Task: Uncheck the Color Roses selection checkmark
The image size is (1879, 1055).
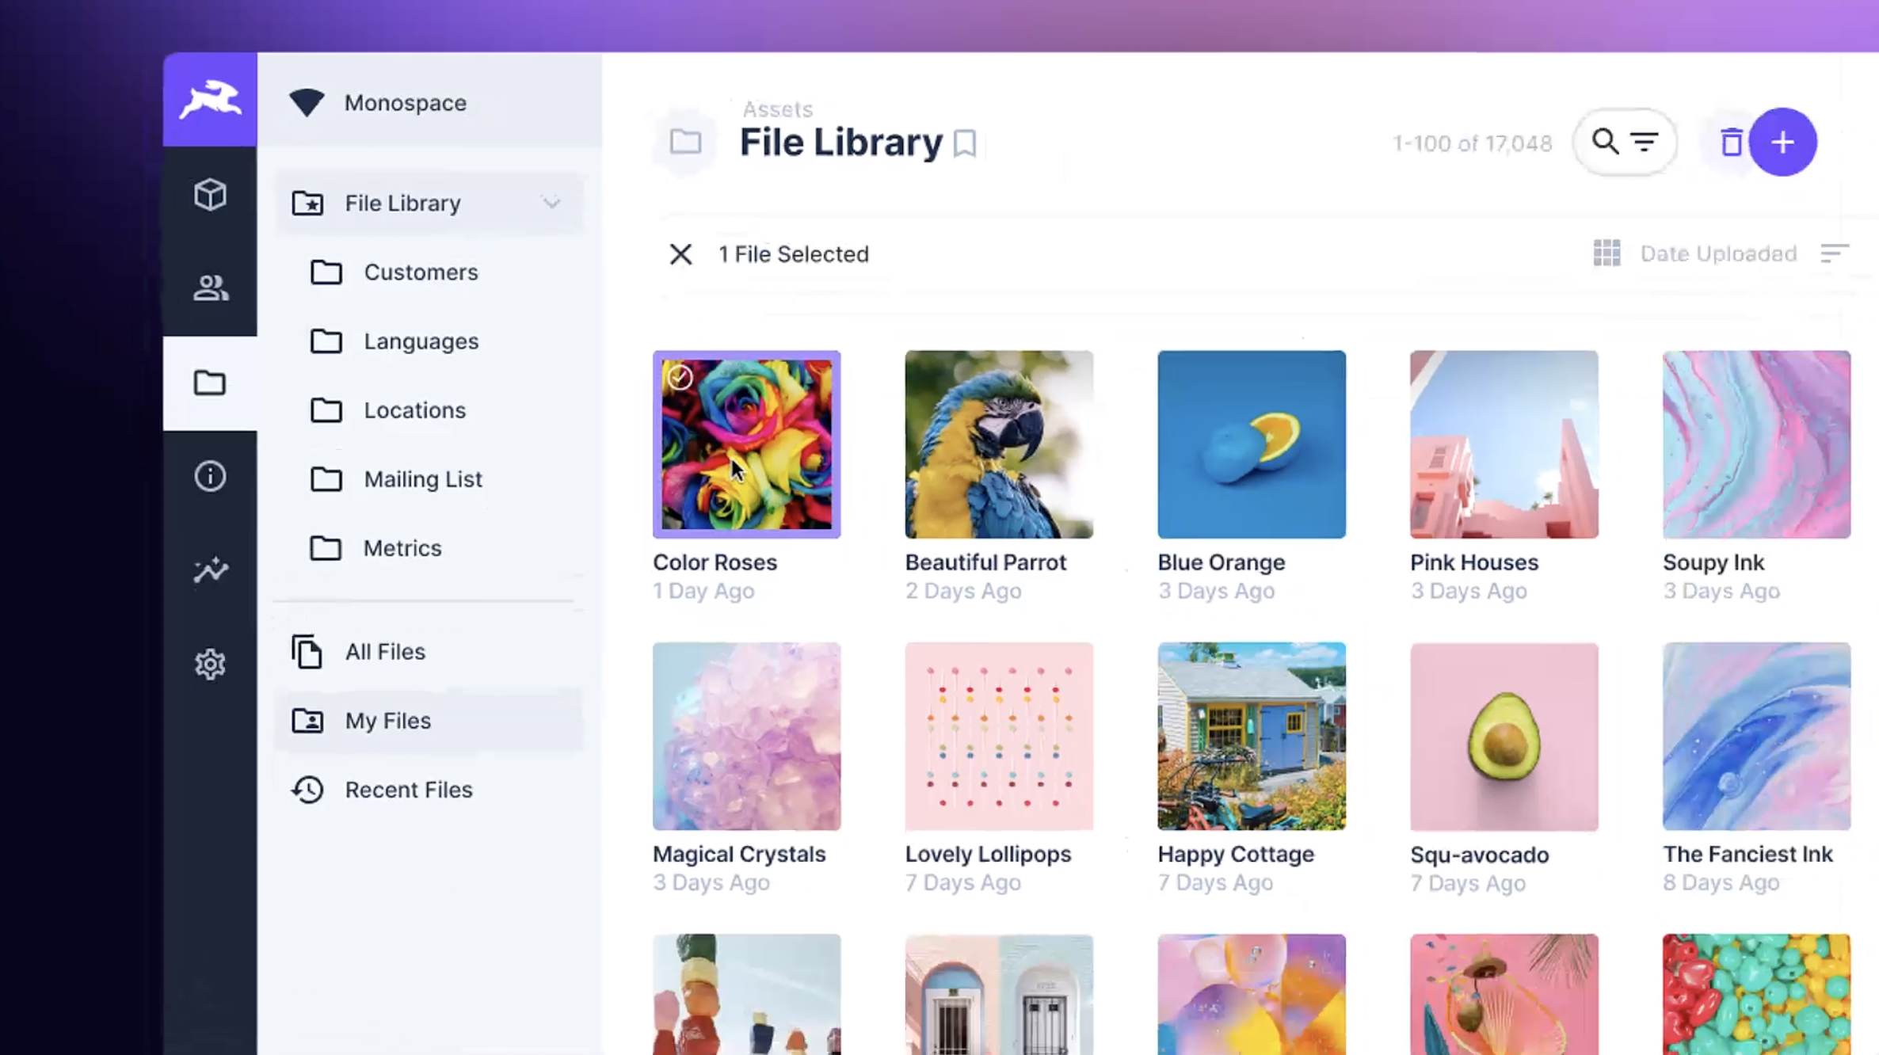Action: (680, 378)
